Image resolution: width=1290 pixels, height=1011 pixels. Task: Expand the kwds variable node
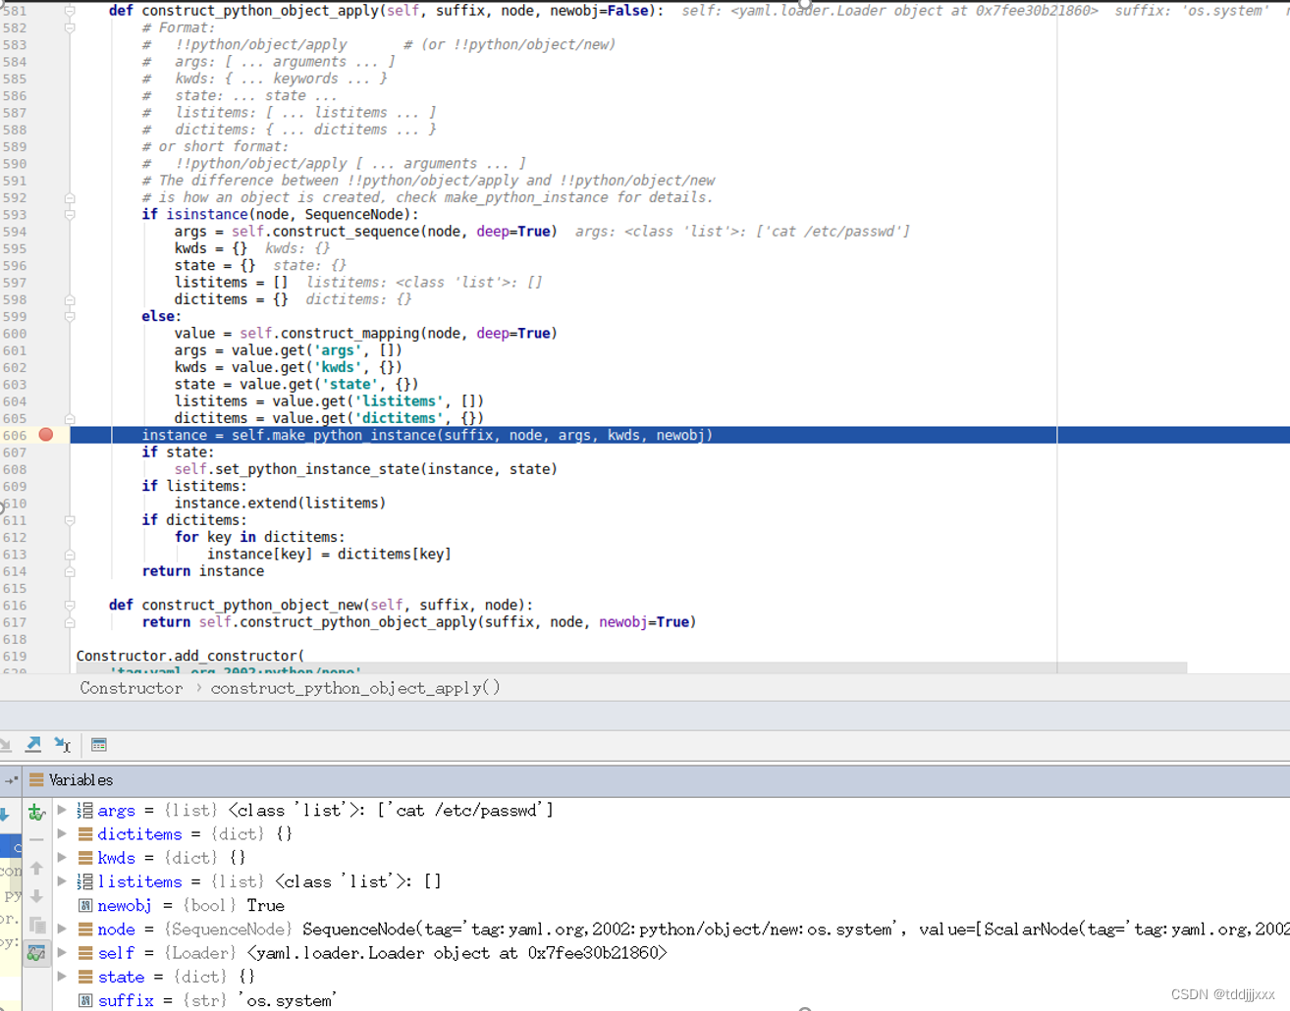tap(62, 858)
